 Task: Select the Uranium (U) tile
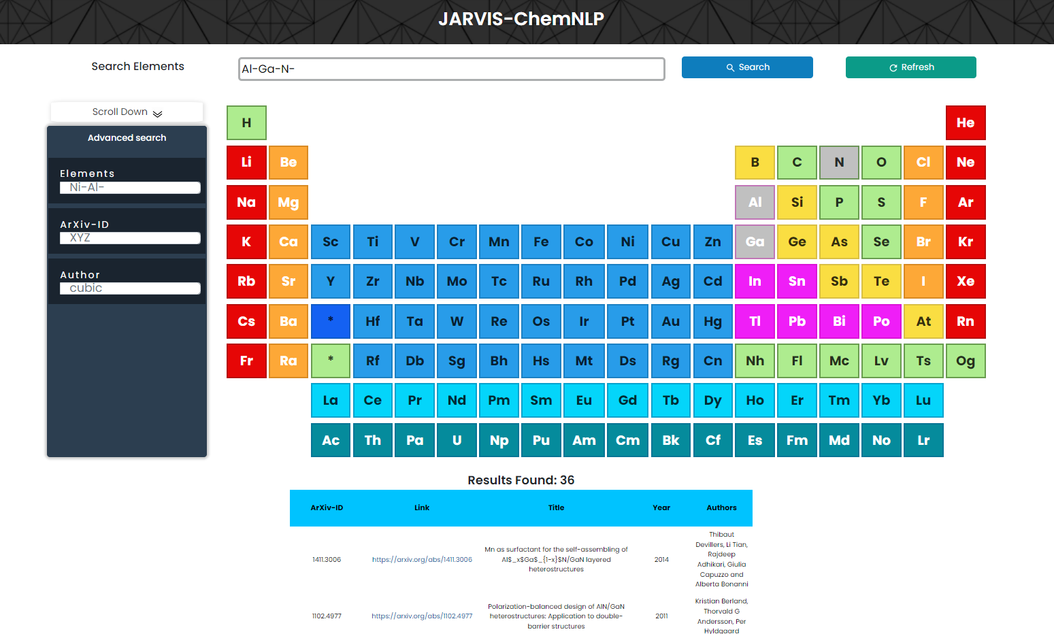457,440
